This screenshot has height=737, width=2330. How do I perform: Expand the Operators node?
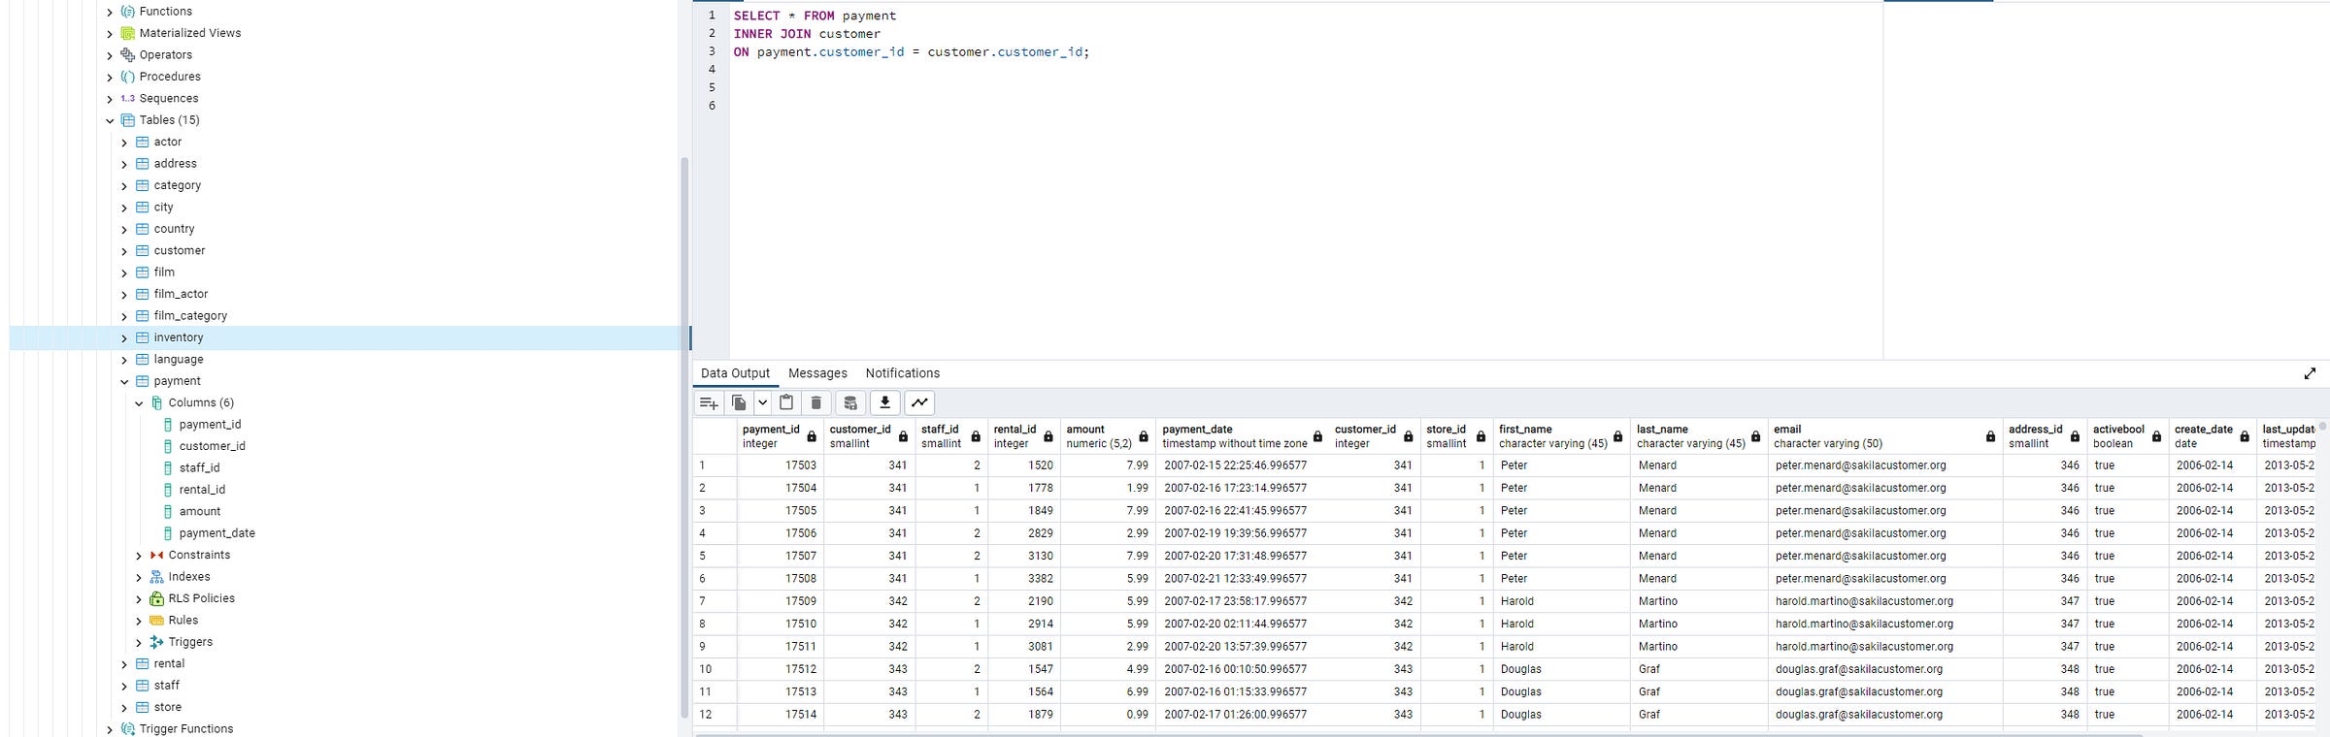(110, 55)
